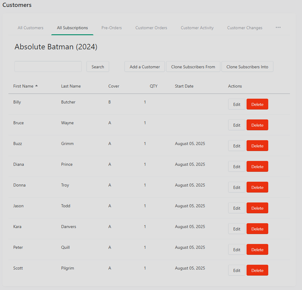
Task: Focus the subscriber search field
Action: tap(48, 66)
